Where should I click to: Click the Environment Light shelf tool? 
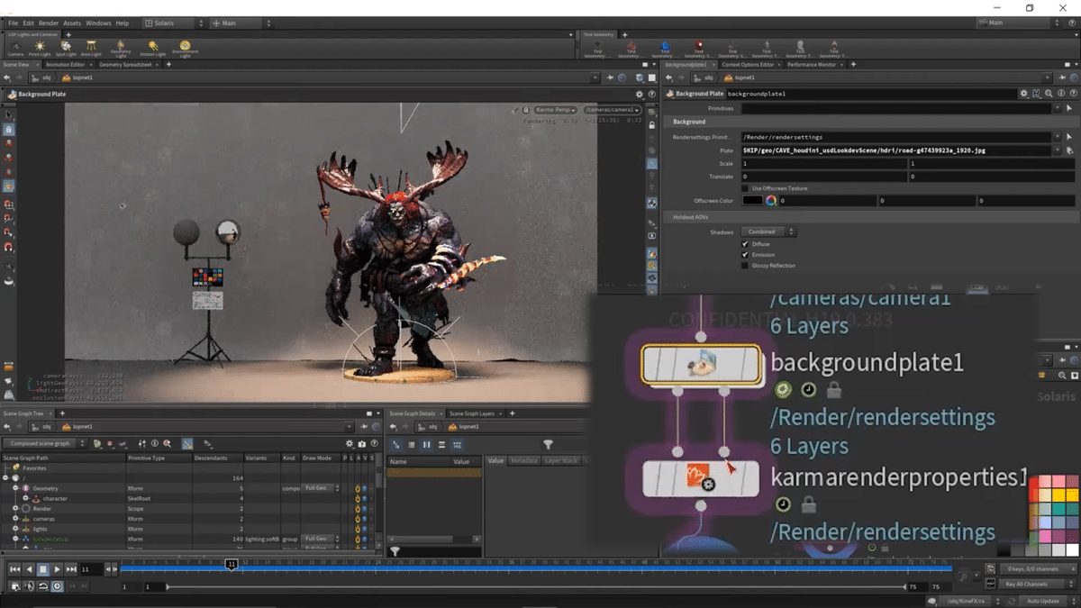click(x=186, y=48)
